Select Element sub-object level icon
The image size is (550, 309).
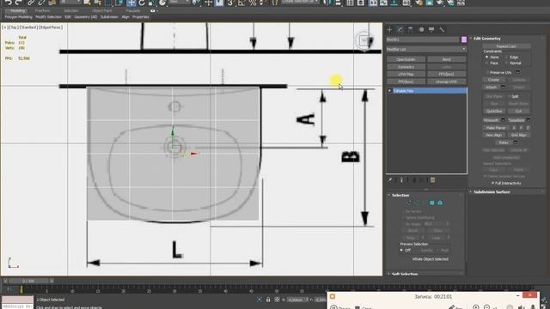click(440, 203)
